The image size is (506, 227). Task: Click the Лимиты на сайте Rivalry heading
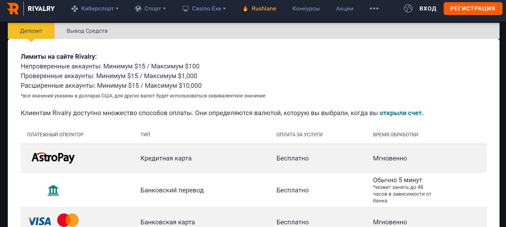[59, 57]
